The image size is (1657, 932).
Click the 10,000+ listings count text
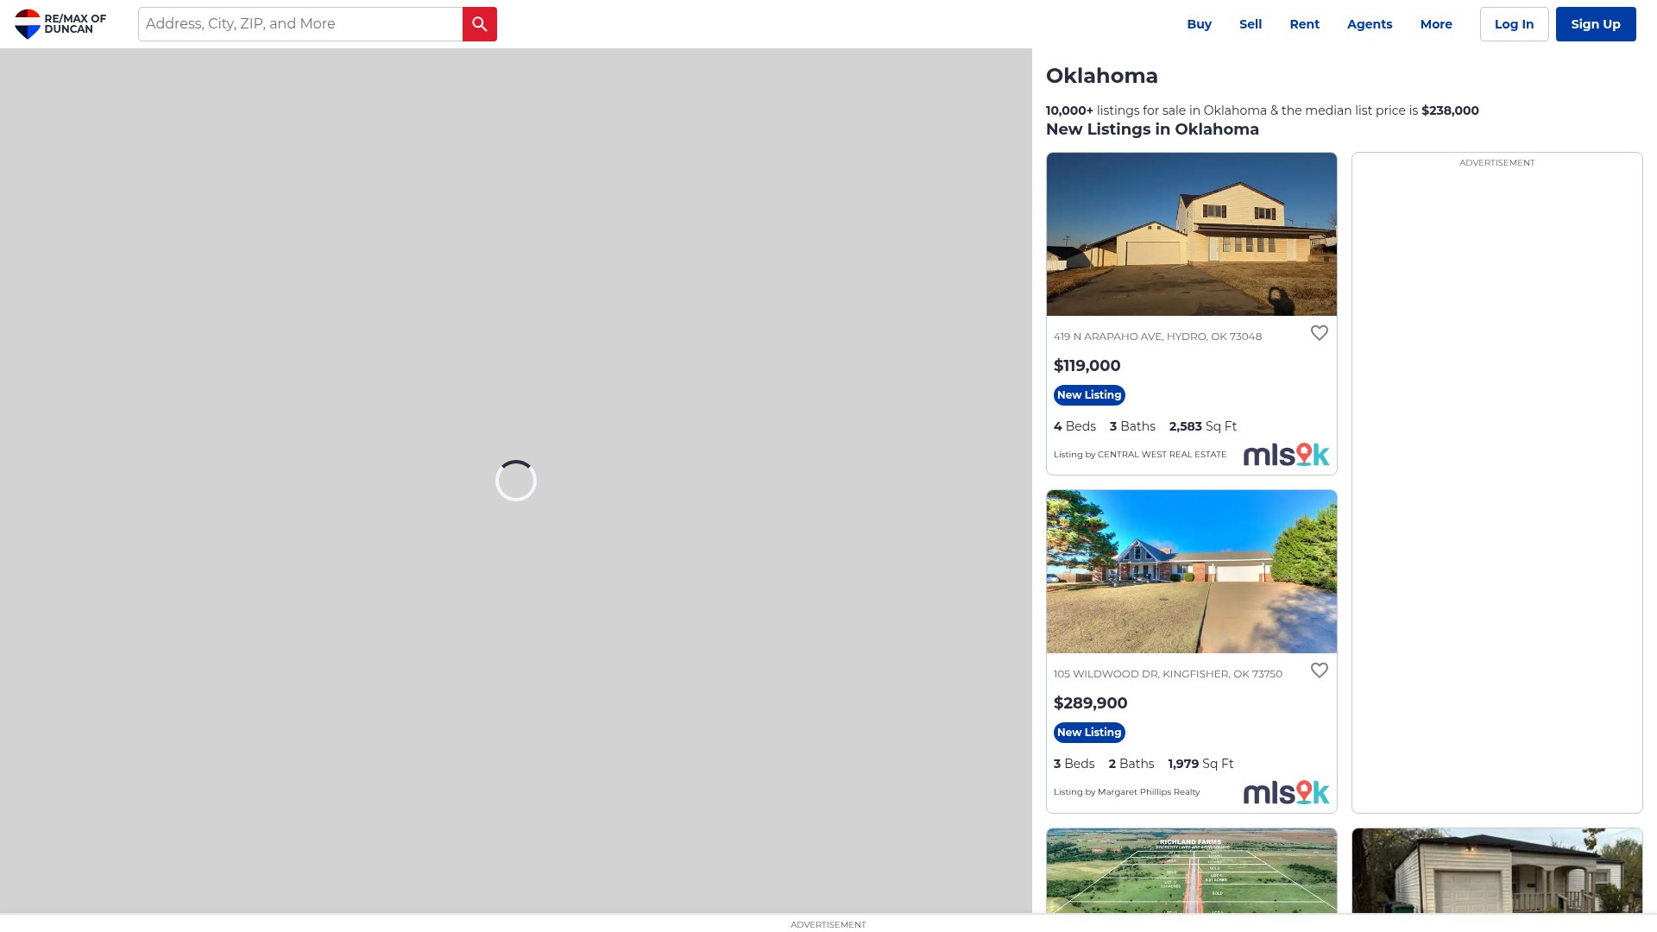click(1069, 110)
